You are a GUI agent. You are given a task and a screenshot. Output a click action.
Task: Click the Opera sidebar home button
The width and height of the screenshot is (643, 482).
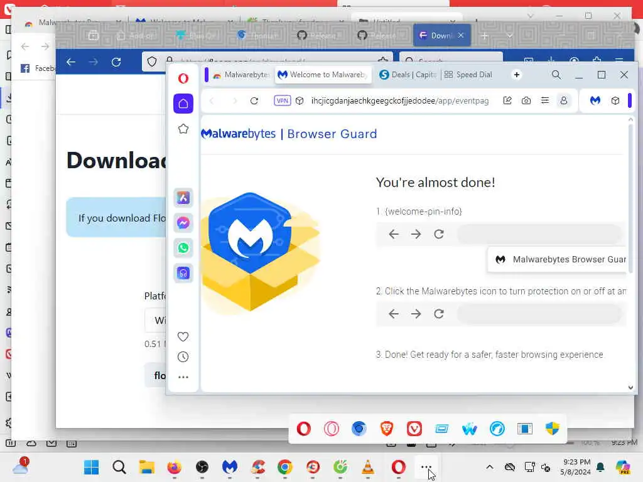[x=183, y=104]
